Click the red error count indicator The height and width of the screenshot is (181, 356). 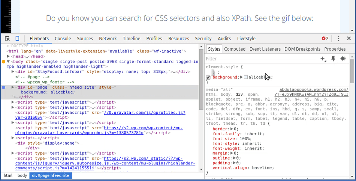pyautogui.click(x=325, y=39)
